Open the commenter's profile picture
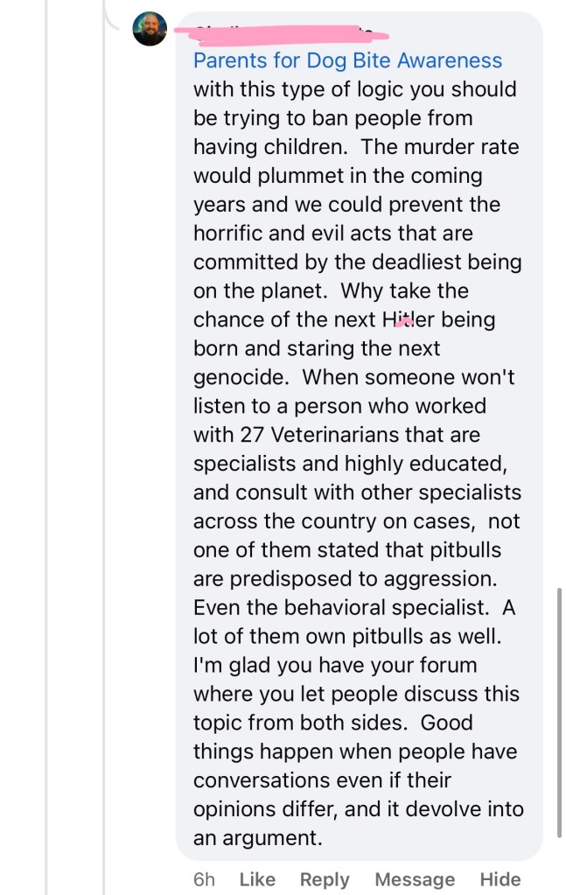This screenshot has width=566, height=895. point(150,30)
